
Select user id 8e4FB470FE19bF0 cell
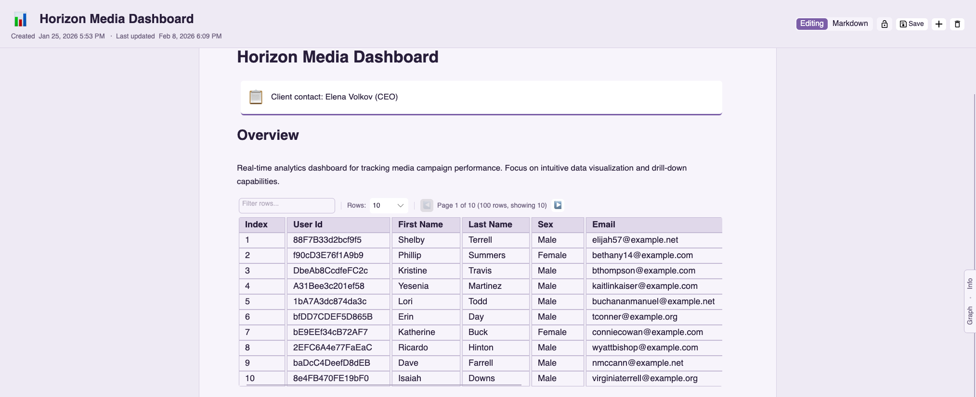click(x=338, y=378)
